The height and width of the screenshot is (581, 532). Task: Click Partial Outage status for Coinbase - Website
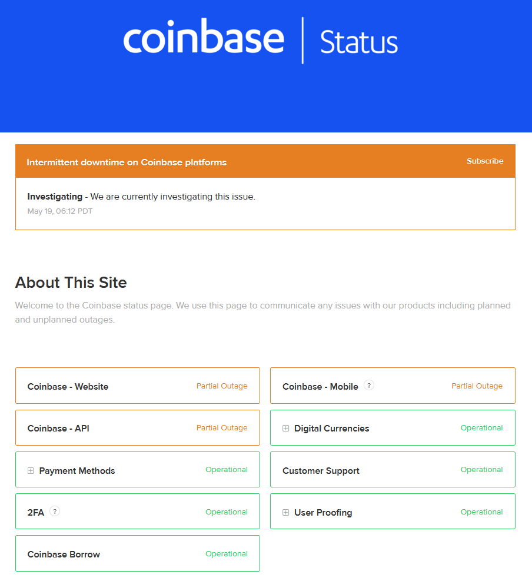pyautogui.click(x=222, y=386)
